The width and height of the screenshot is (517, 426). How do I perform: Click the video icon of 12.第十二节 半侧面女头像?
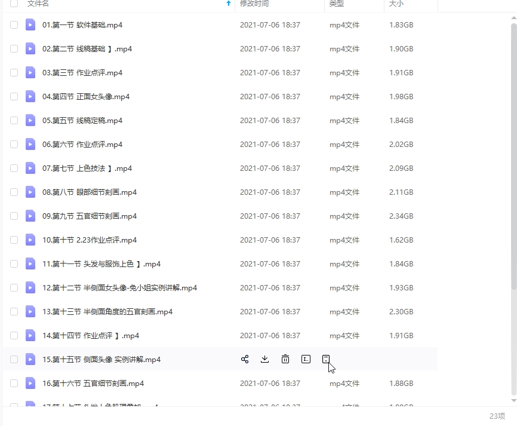coord(30,288)
